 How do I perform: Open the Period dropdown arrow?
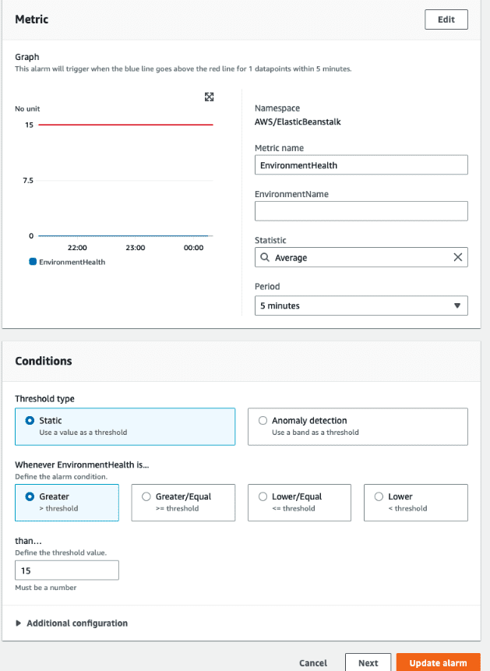pos(457,305)
